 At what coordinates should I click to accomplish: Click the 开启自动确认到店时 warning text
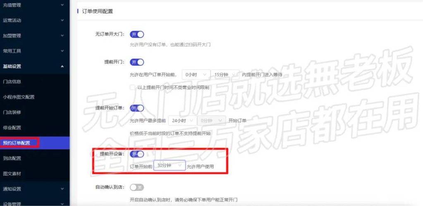click(x=184, y=200)
